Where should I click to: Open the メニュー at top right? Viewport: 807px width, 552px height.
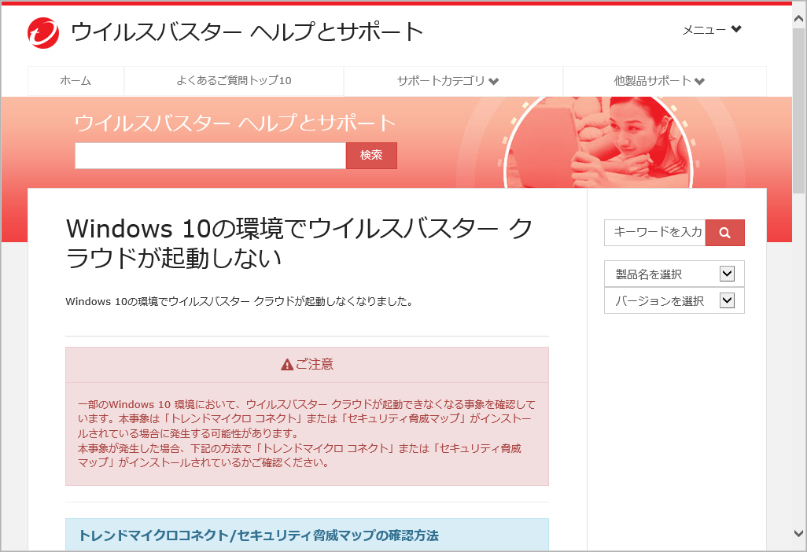[704, 30]
